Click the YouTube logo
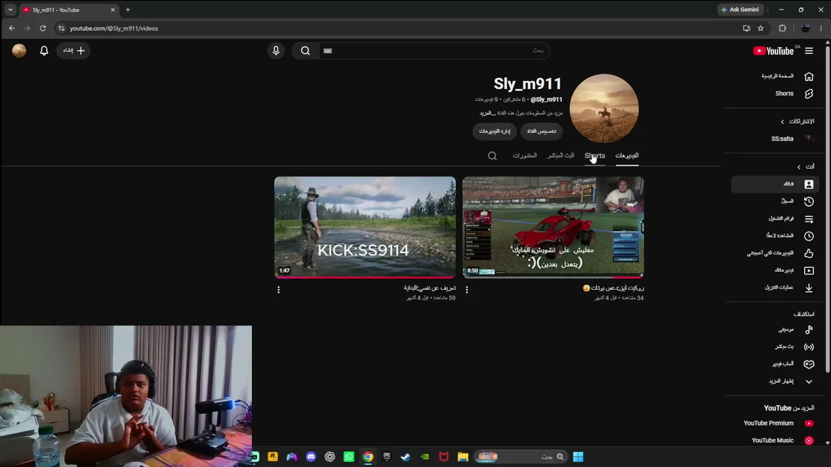This screenshot has height=467, width=831. (x=773, y=51)
